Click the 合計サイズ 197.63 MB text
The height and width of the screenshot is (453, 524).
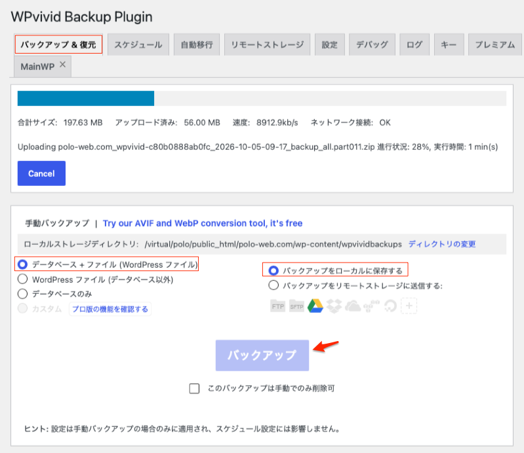pyautogui.click(x=60, y=122)
